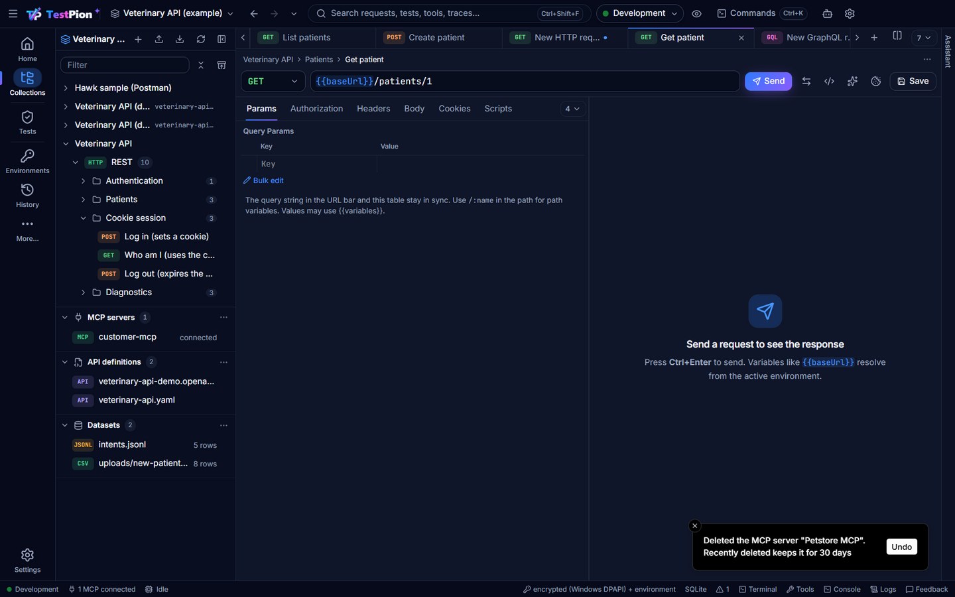Open the Environments sidebar section

(x=27, y=161)
